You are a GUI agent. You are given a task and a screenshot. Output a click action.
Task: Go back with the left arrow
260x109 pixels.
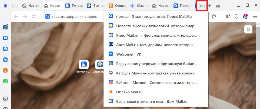[16, 16]
